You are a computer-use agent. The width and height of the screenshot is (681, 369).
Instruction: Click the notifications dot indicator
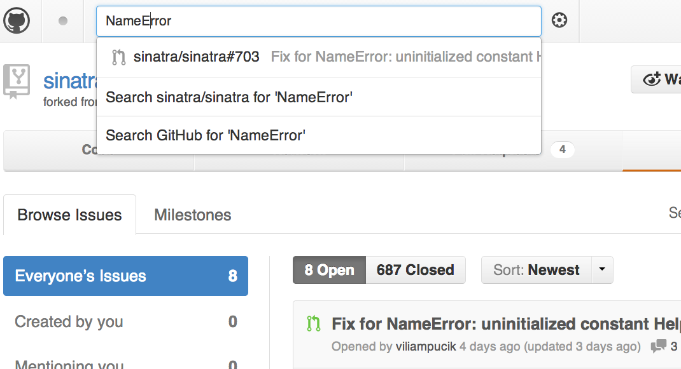pyautogui.click(x=62, y=21)
